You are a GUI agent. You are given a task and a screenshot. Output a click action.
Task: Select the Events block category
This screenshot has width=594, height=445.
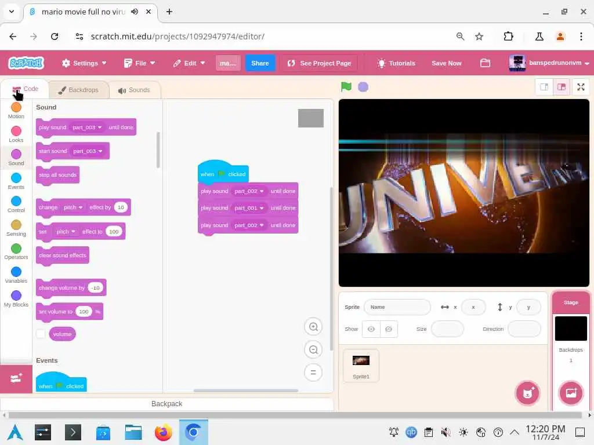click(16, 181)
